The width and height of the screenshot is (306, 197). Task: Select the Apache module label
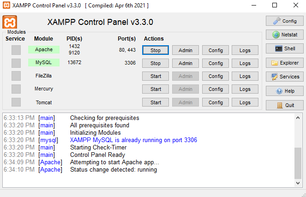pos(44,49)
